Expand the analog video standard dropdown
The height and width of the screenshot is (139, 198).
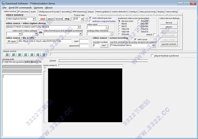[x=111, y=34]
